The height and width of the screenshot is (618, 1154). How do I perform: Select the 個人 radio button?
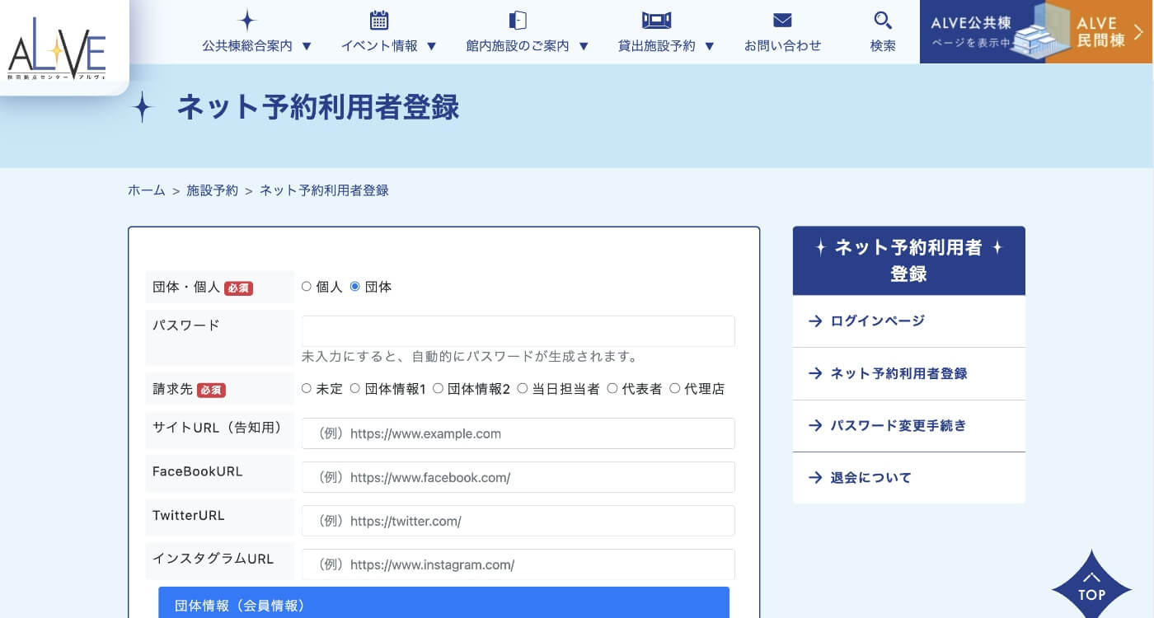click(x=307, y=287)
